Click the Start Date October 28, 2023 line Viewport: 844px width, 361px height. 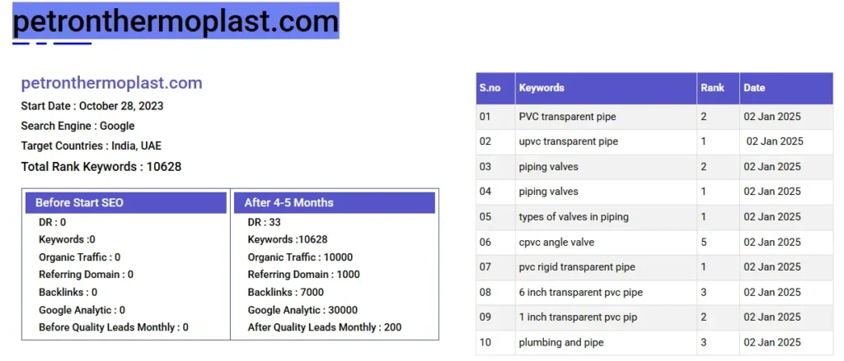91,106
